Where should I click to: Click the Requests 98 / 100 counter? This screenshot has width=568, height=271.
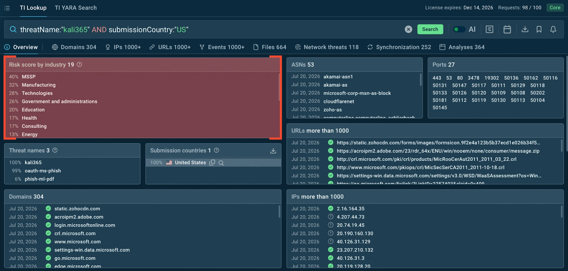coord(519,8)
